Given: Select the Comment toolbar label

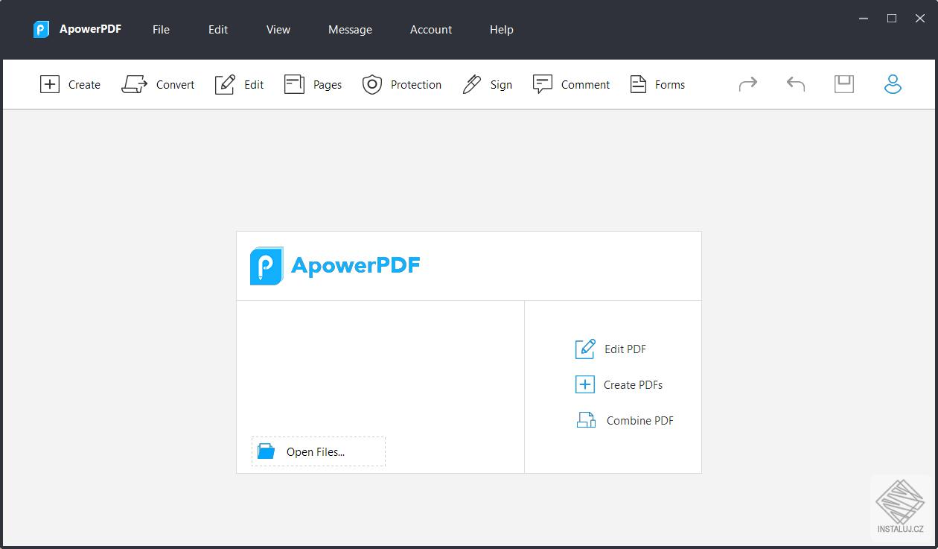Looking at the screenshot, I should [585, 85].
